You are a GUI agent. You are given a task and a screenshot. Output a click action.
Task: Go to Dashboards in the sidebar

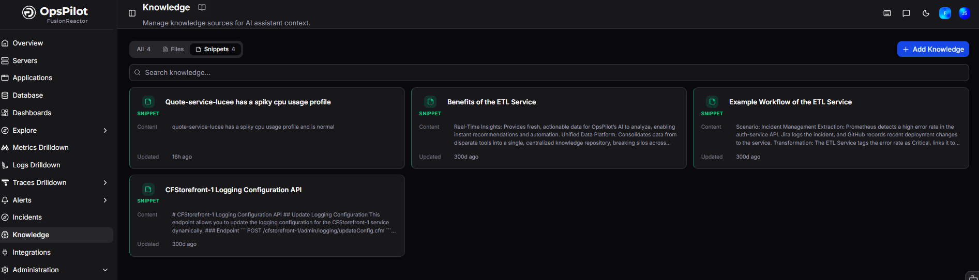(x=32, y=113)
